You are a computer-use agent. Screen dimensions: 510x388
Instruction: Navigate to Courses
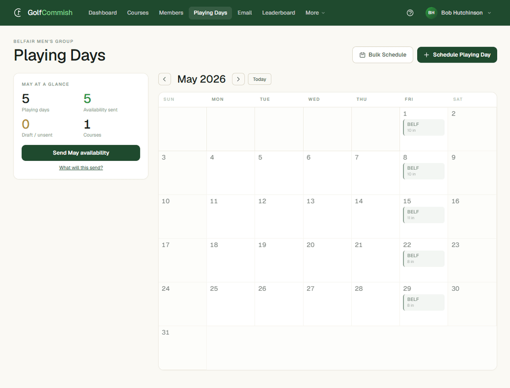coord(138,13)
